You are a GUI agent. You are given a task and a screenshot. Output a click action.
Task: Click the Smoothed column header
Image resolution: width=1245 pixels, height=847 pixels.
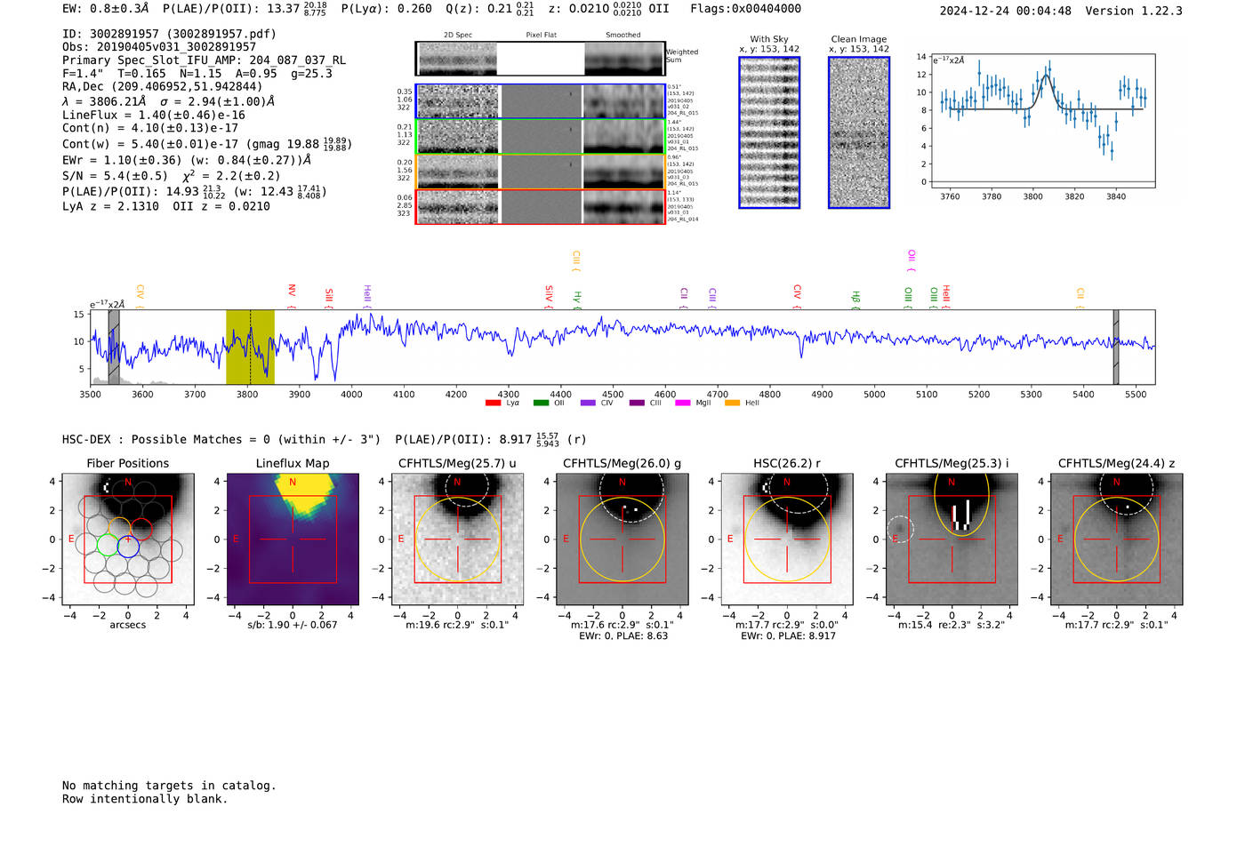coord(622,36)
